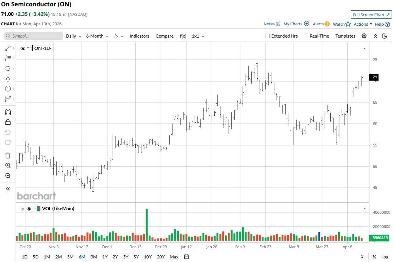This screenshot has width=394, height=262.
Task: Open chart settings gear icon
Action: [x=364, y=36]
